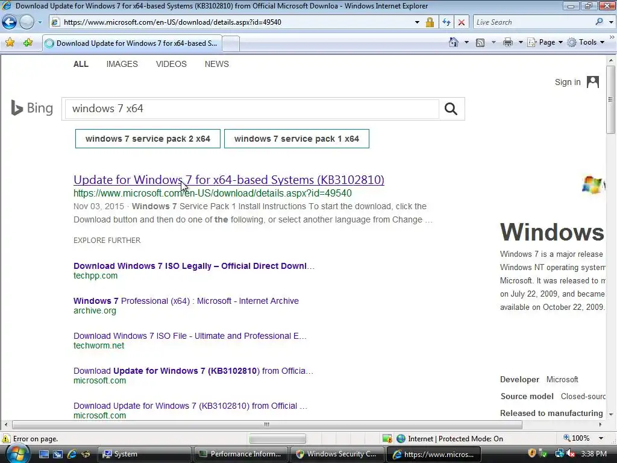
Task: Select 'windows 7 service pack 1 x64' suggestion
Action: point(296,139)
